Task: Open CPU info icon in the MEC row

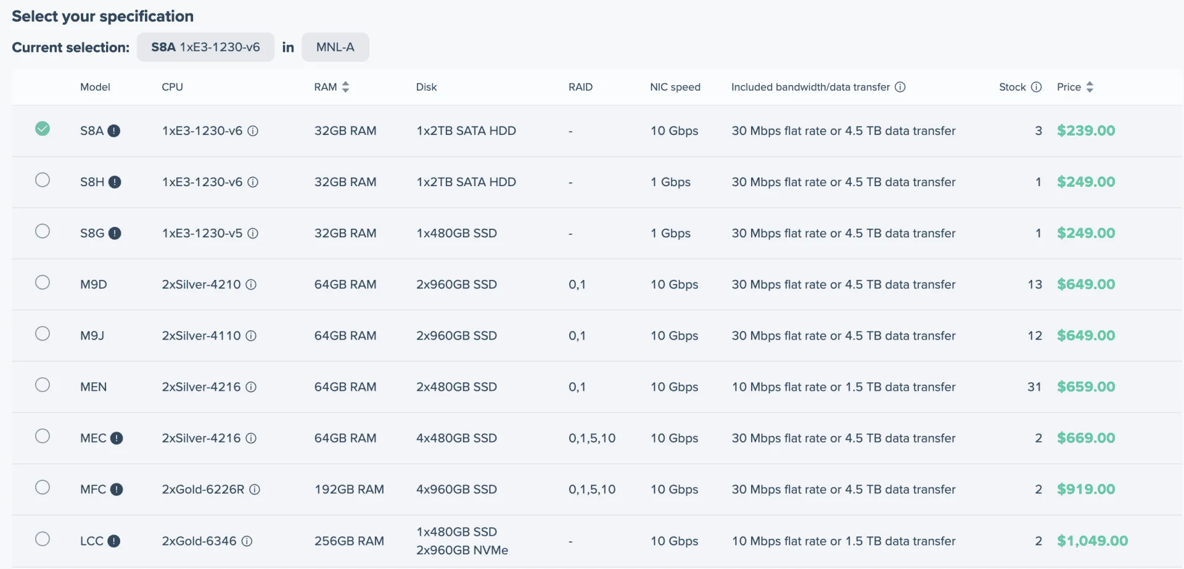Action: point(251,438)
